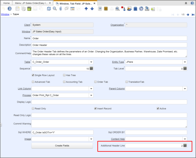Click the Help question mark icon
The height and width of the screenshot is (158, 196).
pyautogui.click(x=10, y=9)
